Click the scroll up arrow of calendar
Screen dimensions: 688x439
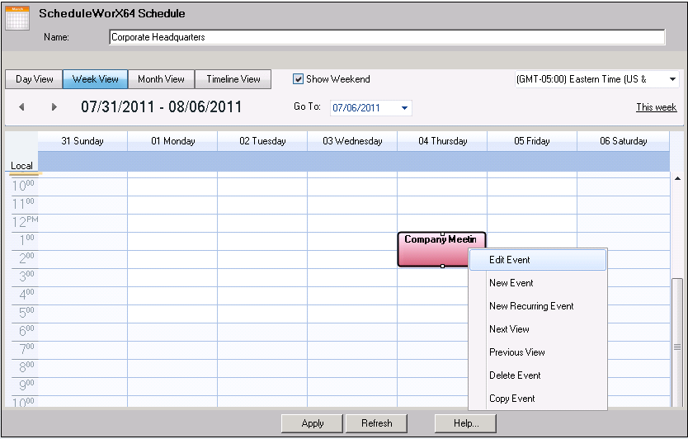tap(677, 179)
